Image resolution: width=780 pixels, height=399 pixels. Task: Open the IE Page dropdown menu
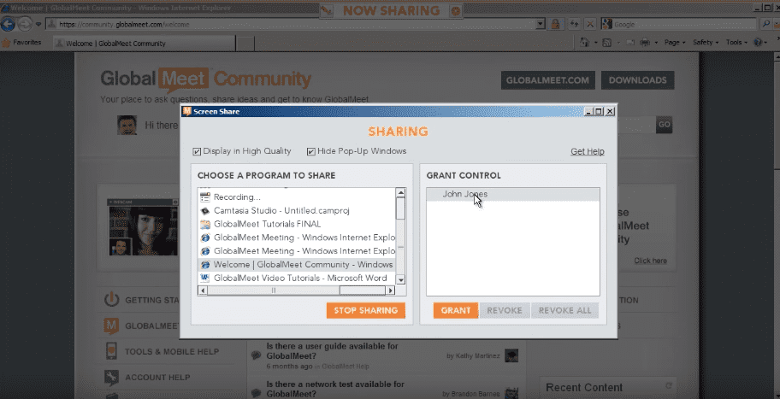(x=674, y=42)
